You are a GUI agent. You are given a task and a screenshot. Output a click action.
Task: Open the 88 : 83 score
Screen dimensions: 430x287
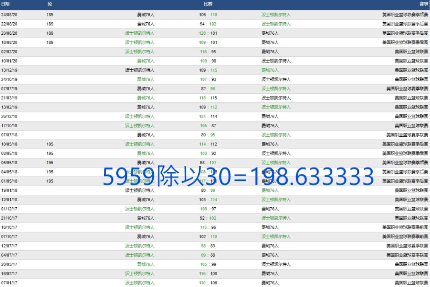click(208, 246)
